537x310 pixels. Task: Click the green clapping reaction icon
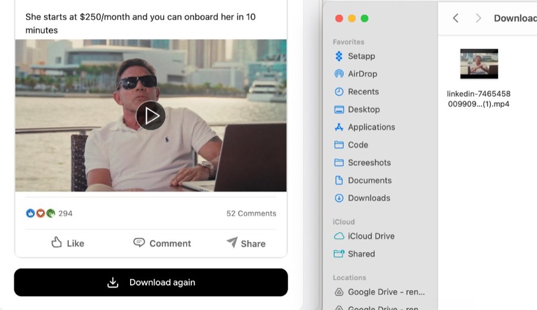point(51,213)
